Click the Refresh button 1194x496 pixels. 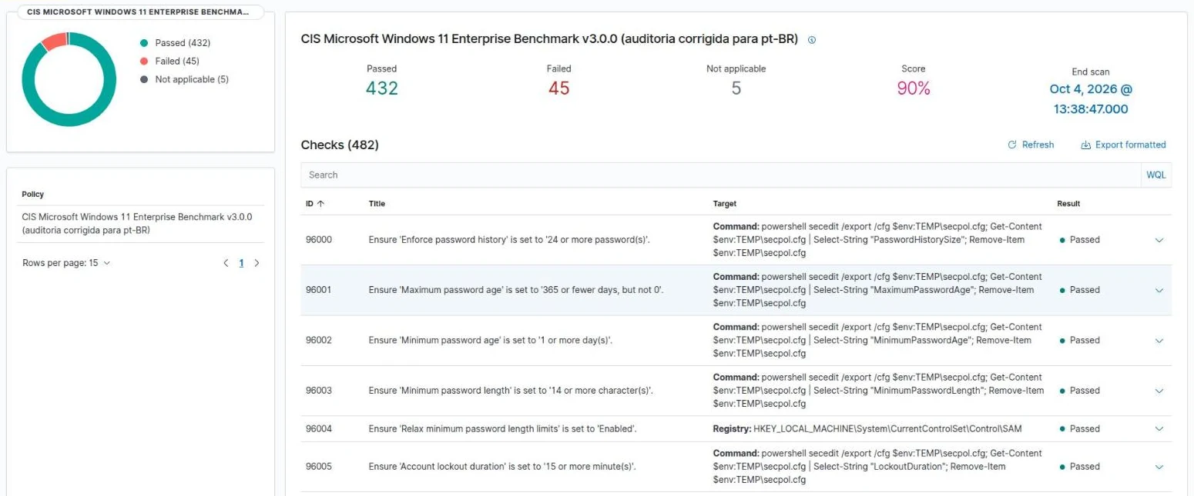tap(1031, 145)
